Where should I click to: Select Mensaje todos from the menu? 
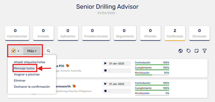[24, 68]
